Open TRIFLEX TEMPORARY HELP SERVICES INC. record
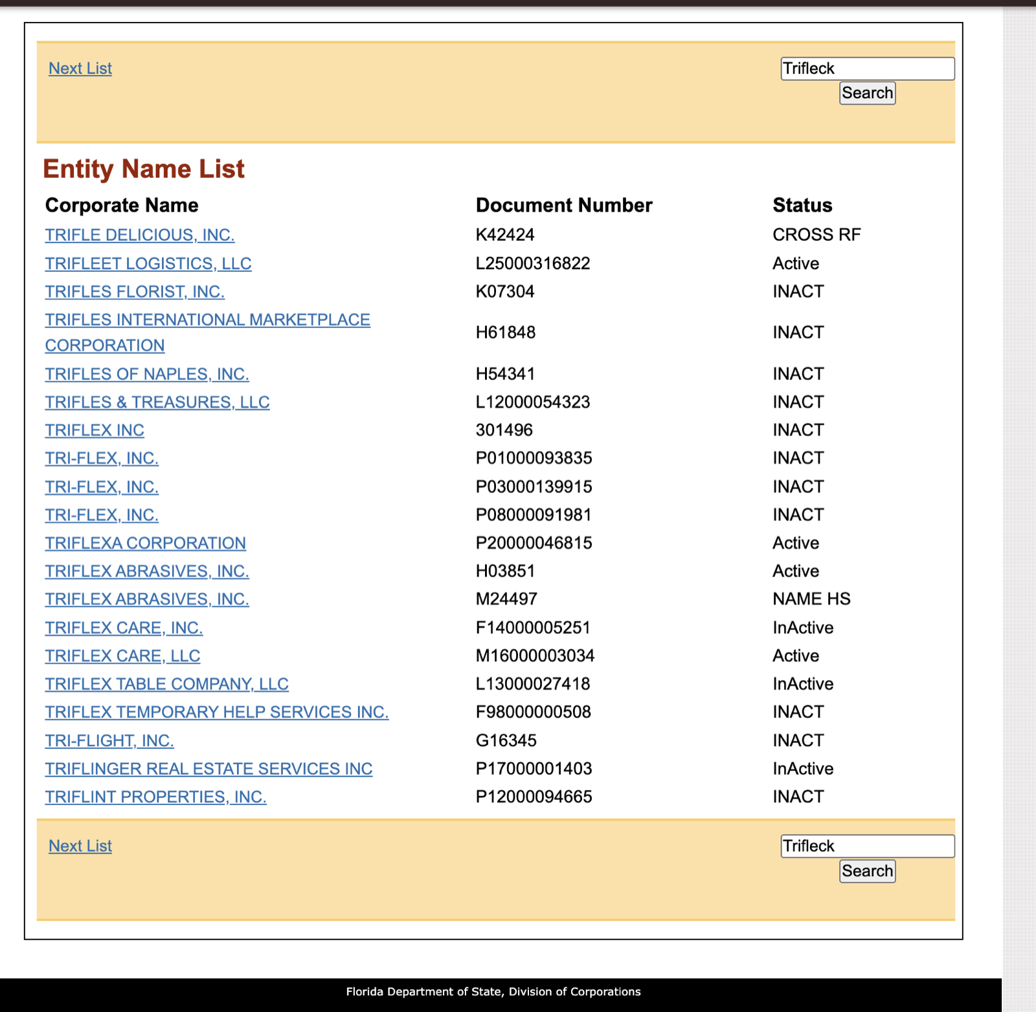Screen dimensions: 1036x1012 [217, 712]
